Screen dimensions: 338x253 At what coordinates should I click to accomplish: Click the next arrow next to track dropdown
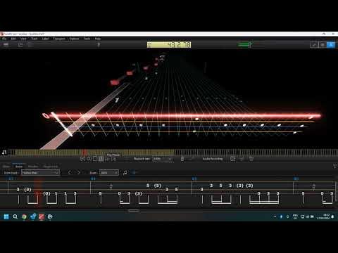[79, 173]
